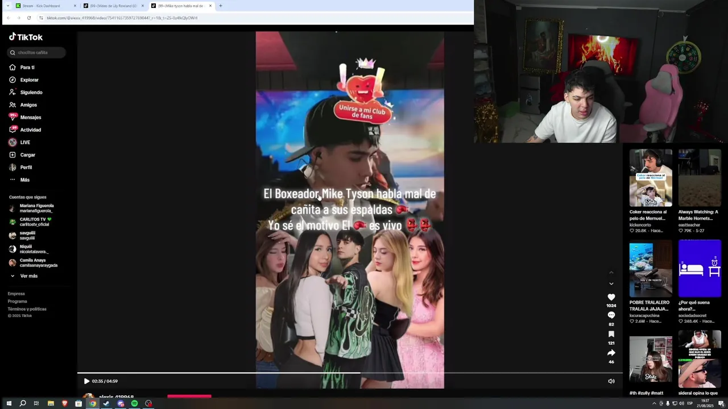
Task: Go to next video arrow
Action: point(611,283)
